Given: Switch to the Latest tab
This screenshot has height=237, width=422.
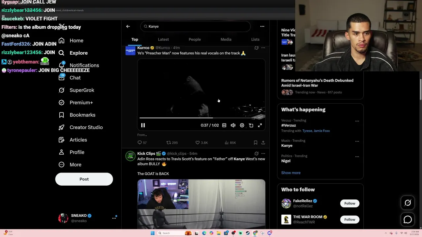Looking at the screenshot, I should tap(163, 39).
